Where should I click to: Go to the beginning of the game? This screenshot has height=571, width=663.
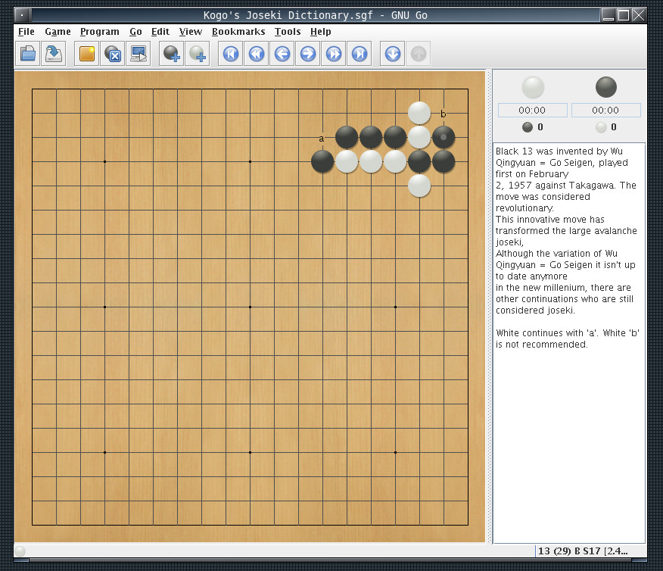coord(231,54)
